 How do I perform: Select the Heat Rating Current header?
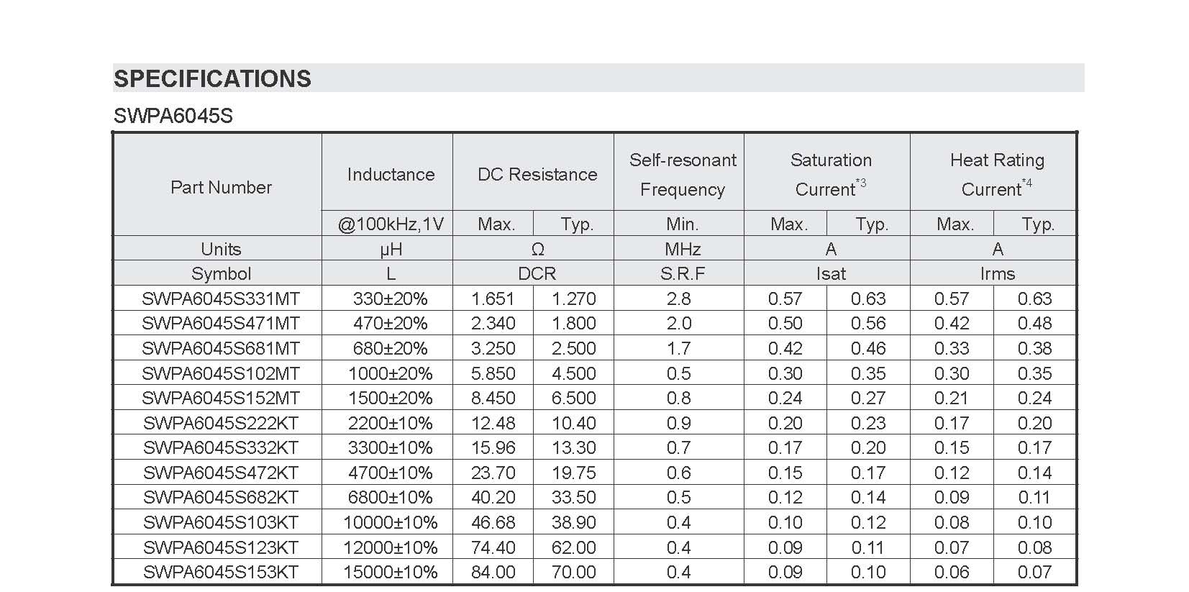996,174
